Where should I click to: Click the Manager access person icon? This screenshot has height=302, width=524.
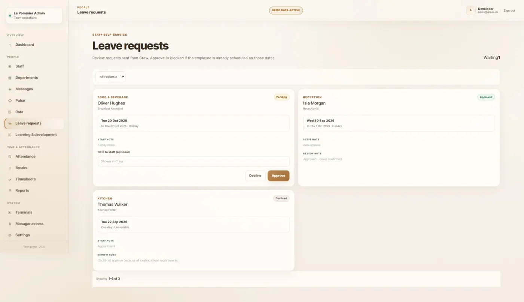10,224
